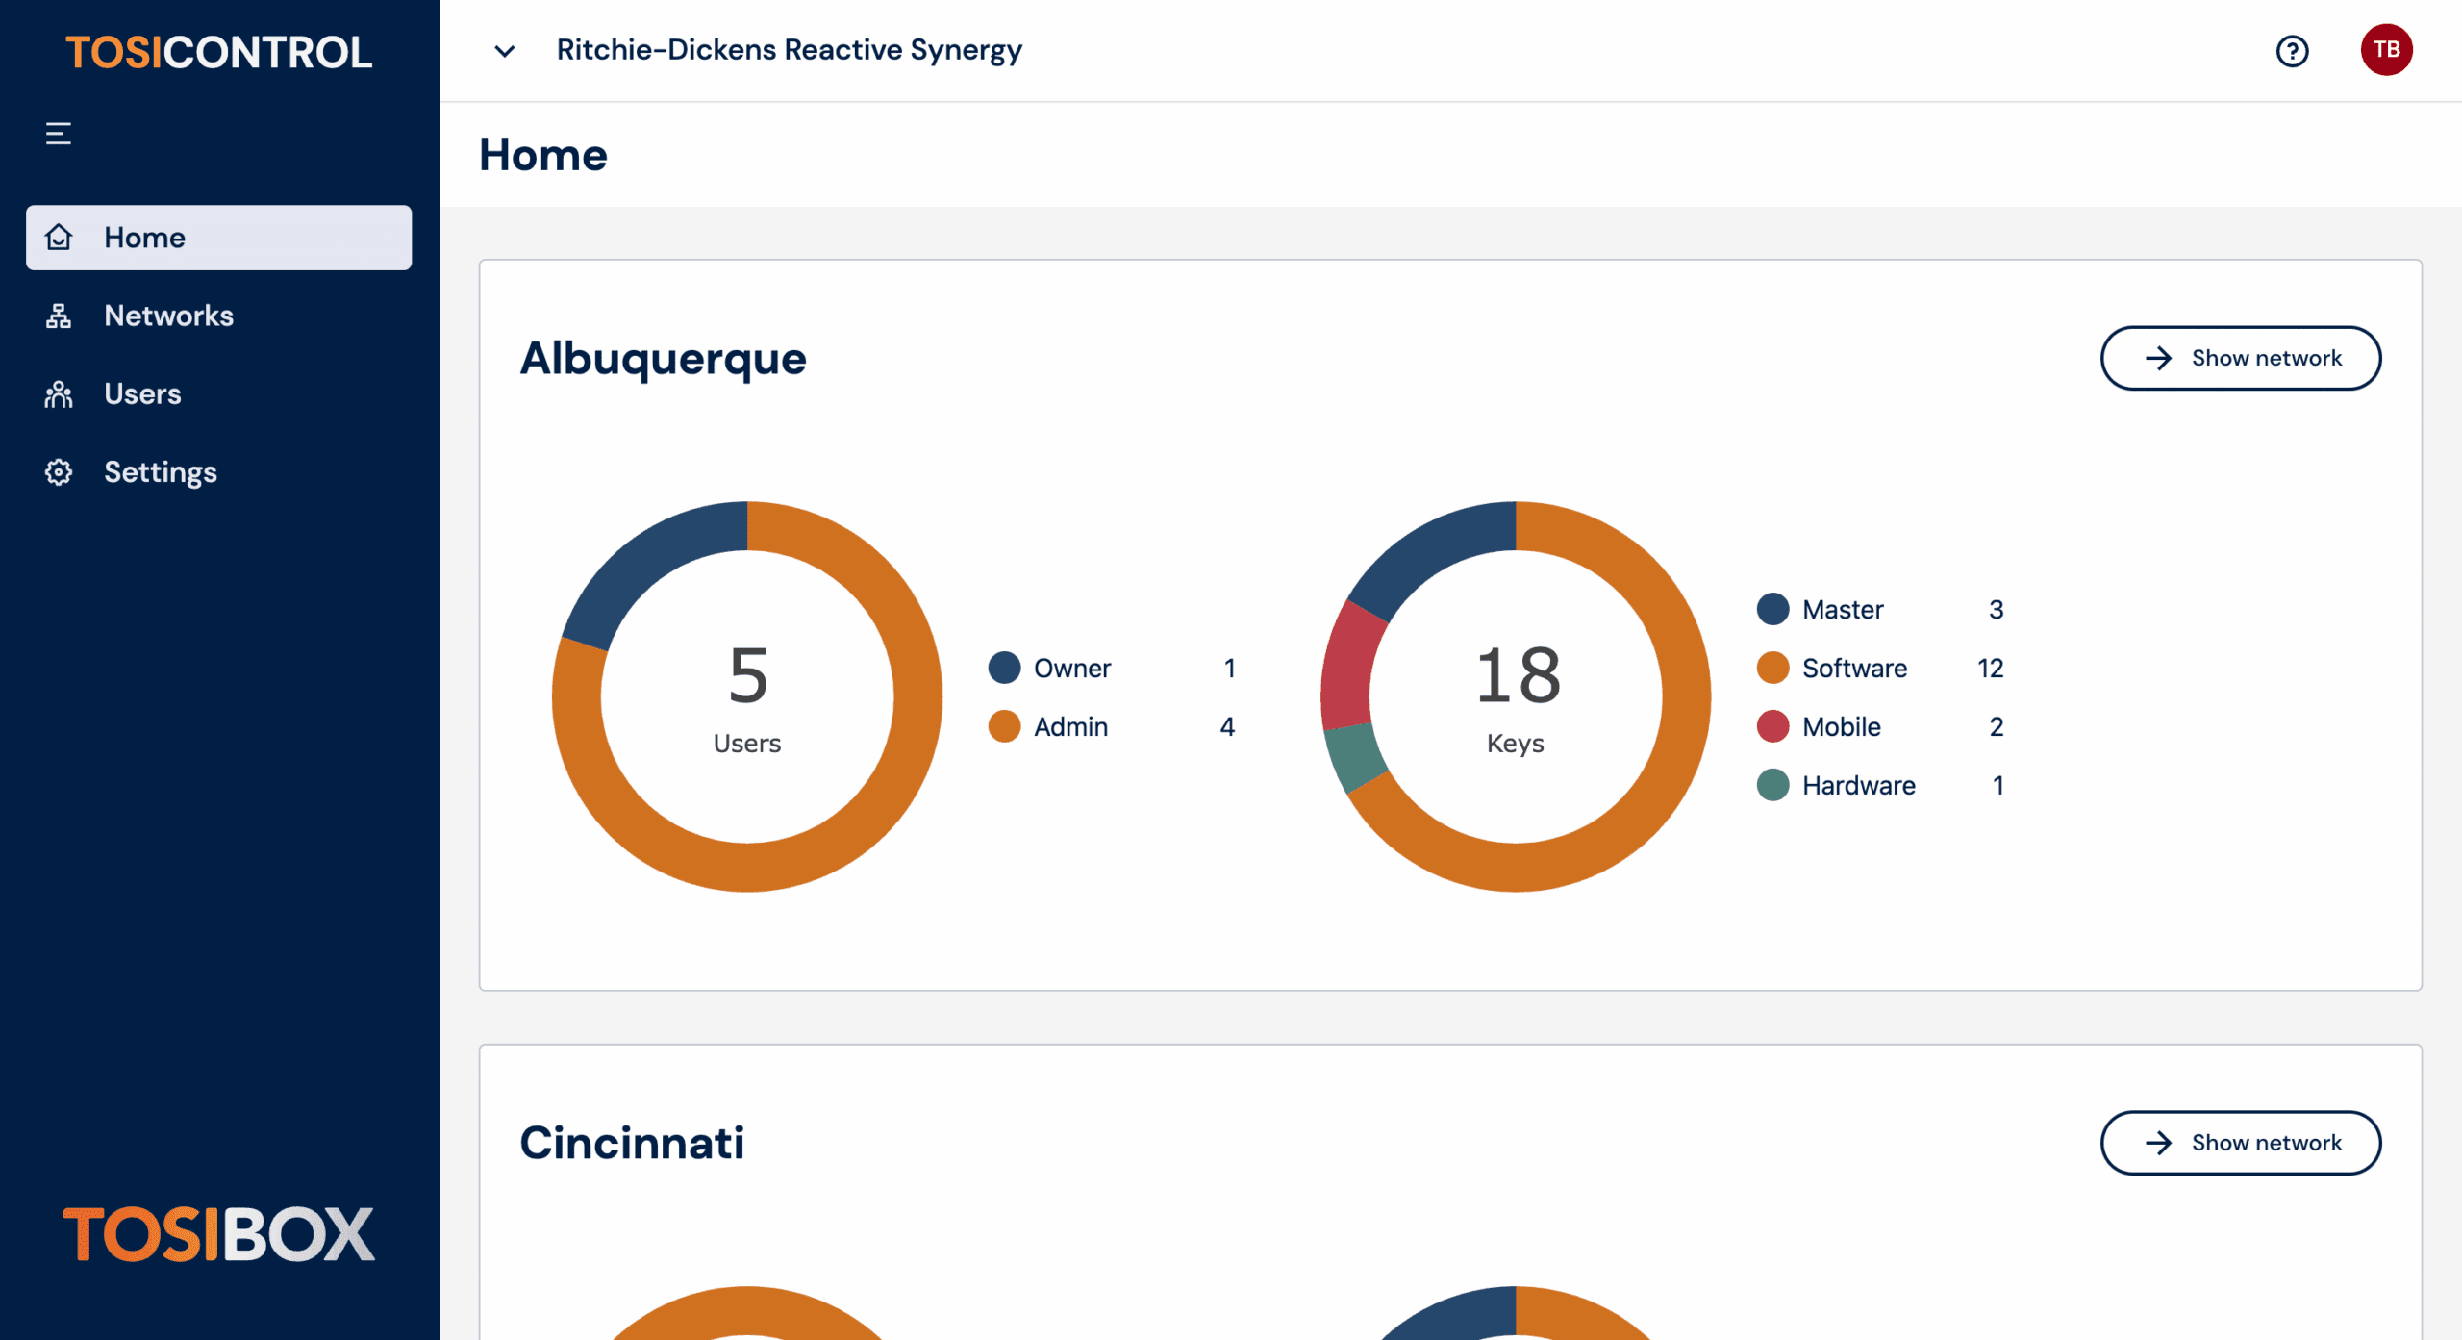The height and width of the screenshot is (1340, 2462).
Task: Collapse the sidebar with the hamburger icon
Action: (x=58, y=134)
